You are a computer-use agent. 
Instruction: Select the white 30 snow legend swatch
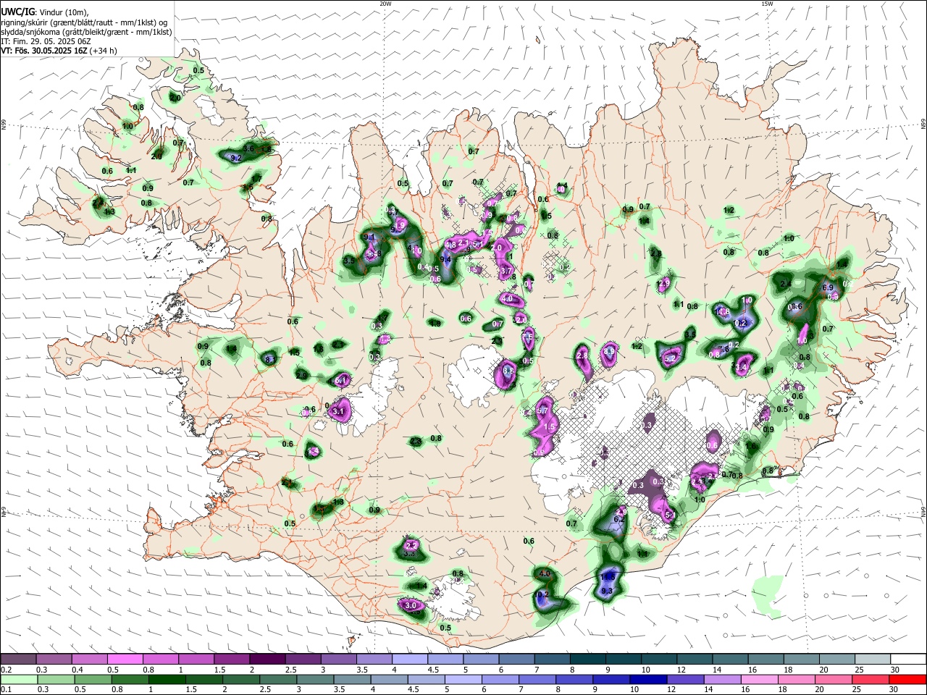pos(908,660)
